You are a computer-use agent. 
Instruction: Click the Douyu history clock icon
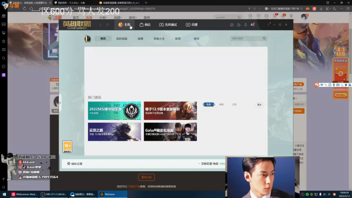[250, 16]
